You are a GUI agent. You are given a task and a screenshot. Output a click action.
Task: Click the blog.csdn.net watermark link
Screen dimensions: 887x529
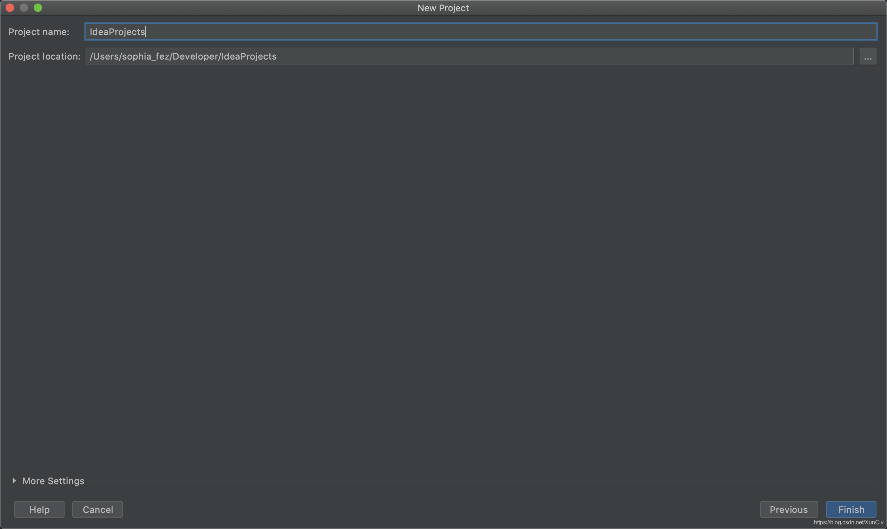(848, 522)
